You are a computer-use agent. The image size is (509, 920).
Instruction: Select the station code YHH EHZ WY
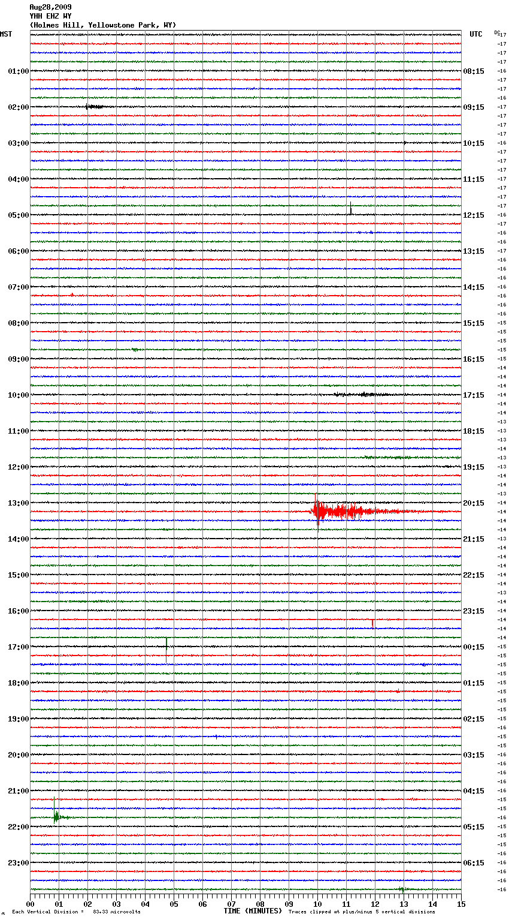click(x=50, y=16)
